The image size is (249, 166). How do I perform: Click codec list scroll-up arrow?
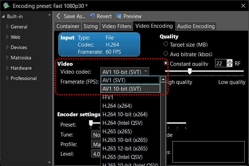pyautogui.click(x=163, y=79)
